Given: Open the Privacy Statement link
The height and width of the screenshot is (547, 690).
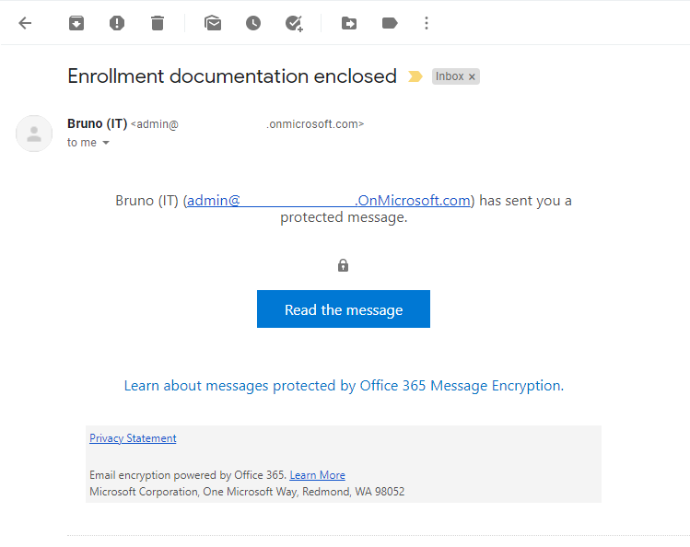Looking at the screenshot, I should 133,438.
